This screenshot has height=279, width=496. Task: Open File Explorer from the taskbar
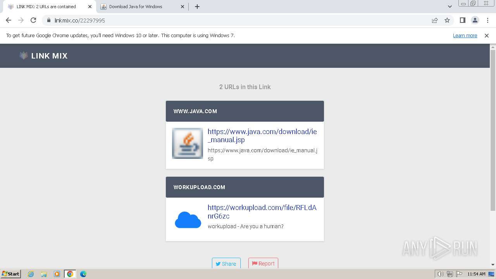(44, 274)
